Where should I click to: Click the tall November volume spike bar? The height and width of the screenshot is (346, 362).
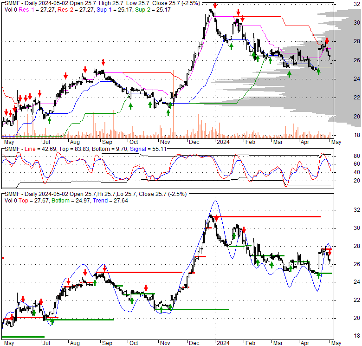[x=174, y=104]
